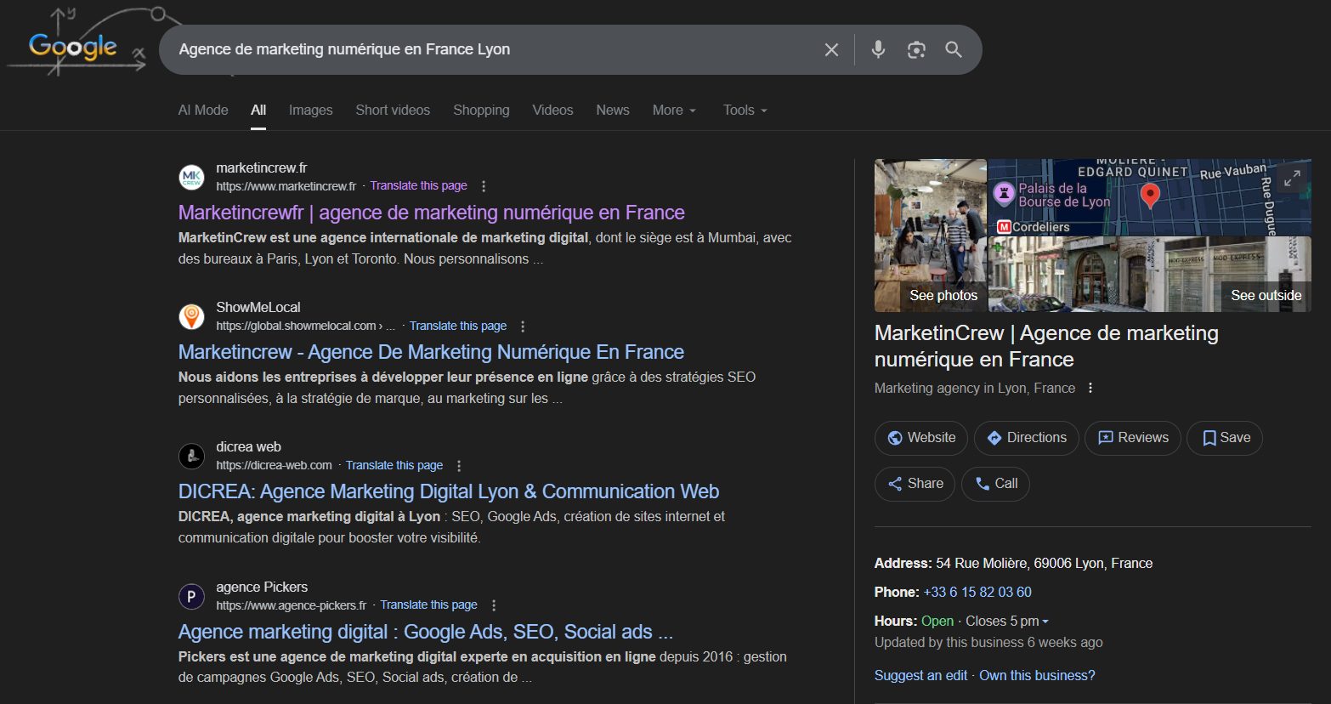Viewport: 1331px width, 704px height.
Task: Click the https://dicrea-web.com URL text
Action: pyautogui.click(x=274, y=466)
